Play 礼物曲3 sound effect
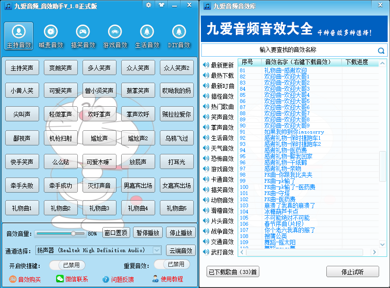 pos(99,208)
